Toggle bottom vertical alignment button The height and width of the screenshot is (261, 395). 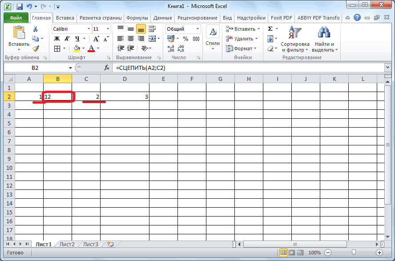pos(141,29)
